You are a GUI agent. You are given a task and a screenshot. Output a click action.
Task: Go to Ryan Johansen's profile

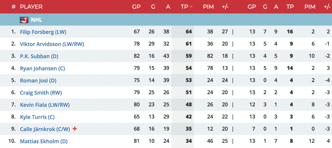pyautogui.click(x=43, y=68)
